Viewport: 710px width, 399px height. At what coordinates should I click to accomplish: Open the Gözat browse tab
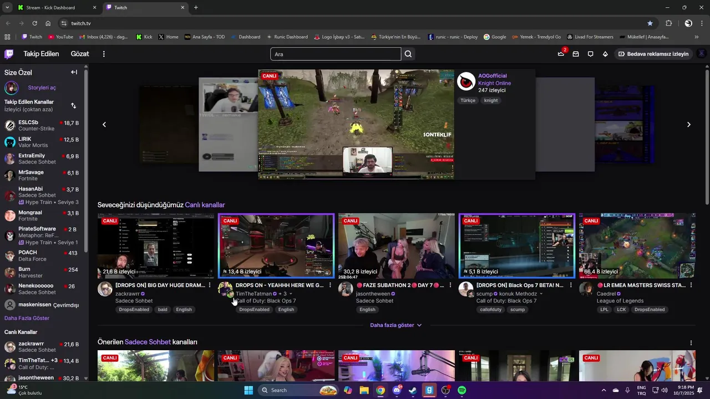pos(80,54)
